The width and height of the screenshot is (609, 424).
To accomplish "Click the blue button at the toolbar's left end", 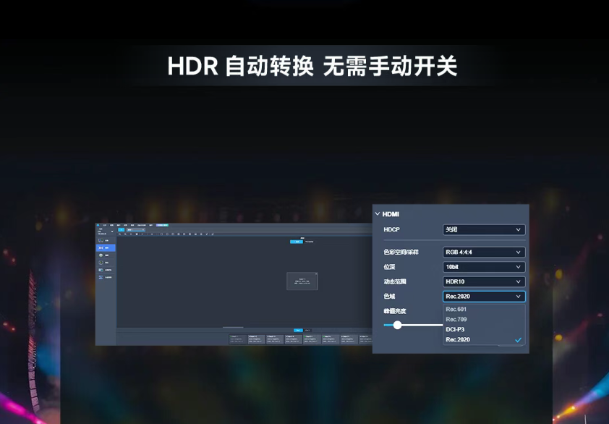I will (x=122, y=229).
